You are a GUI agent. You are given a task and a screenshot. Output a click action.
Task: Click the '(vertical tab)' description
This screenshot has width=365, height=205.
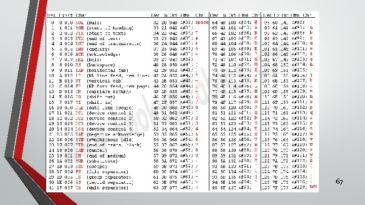[x=104, y=81]
